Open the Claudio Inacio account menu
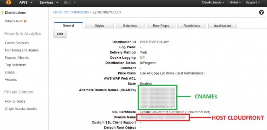Screen dimensions: 267x130 (x=213, y=2)
